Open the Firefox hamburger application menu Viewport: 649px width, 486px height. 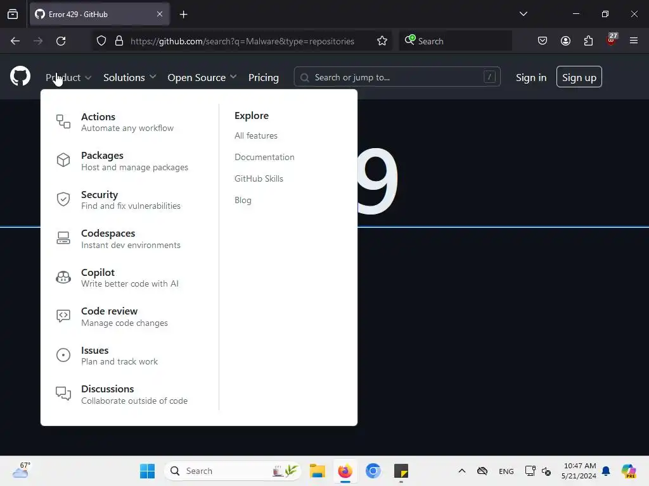point(634,41)
